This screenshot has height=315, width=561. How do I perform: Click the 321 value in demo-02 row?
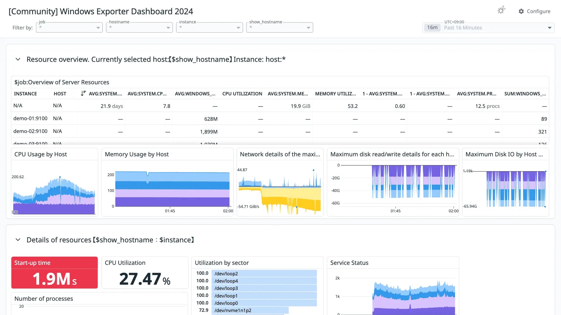[x=542, y=132]
